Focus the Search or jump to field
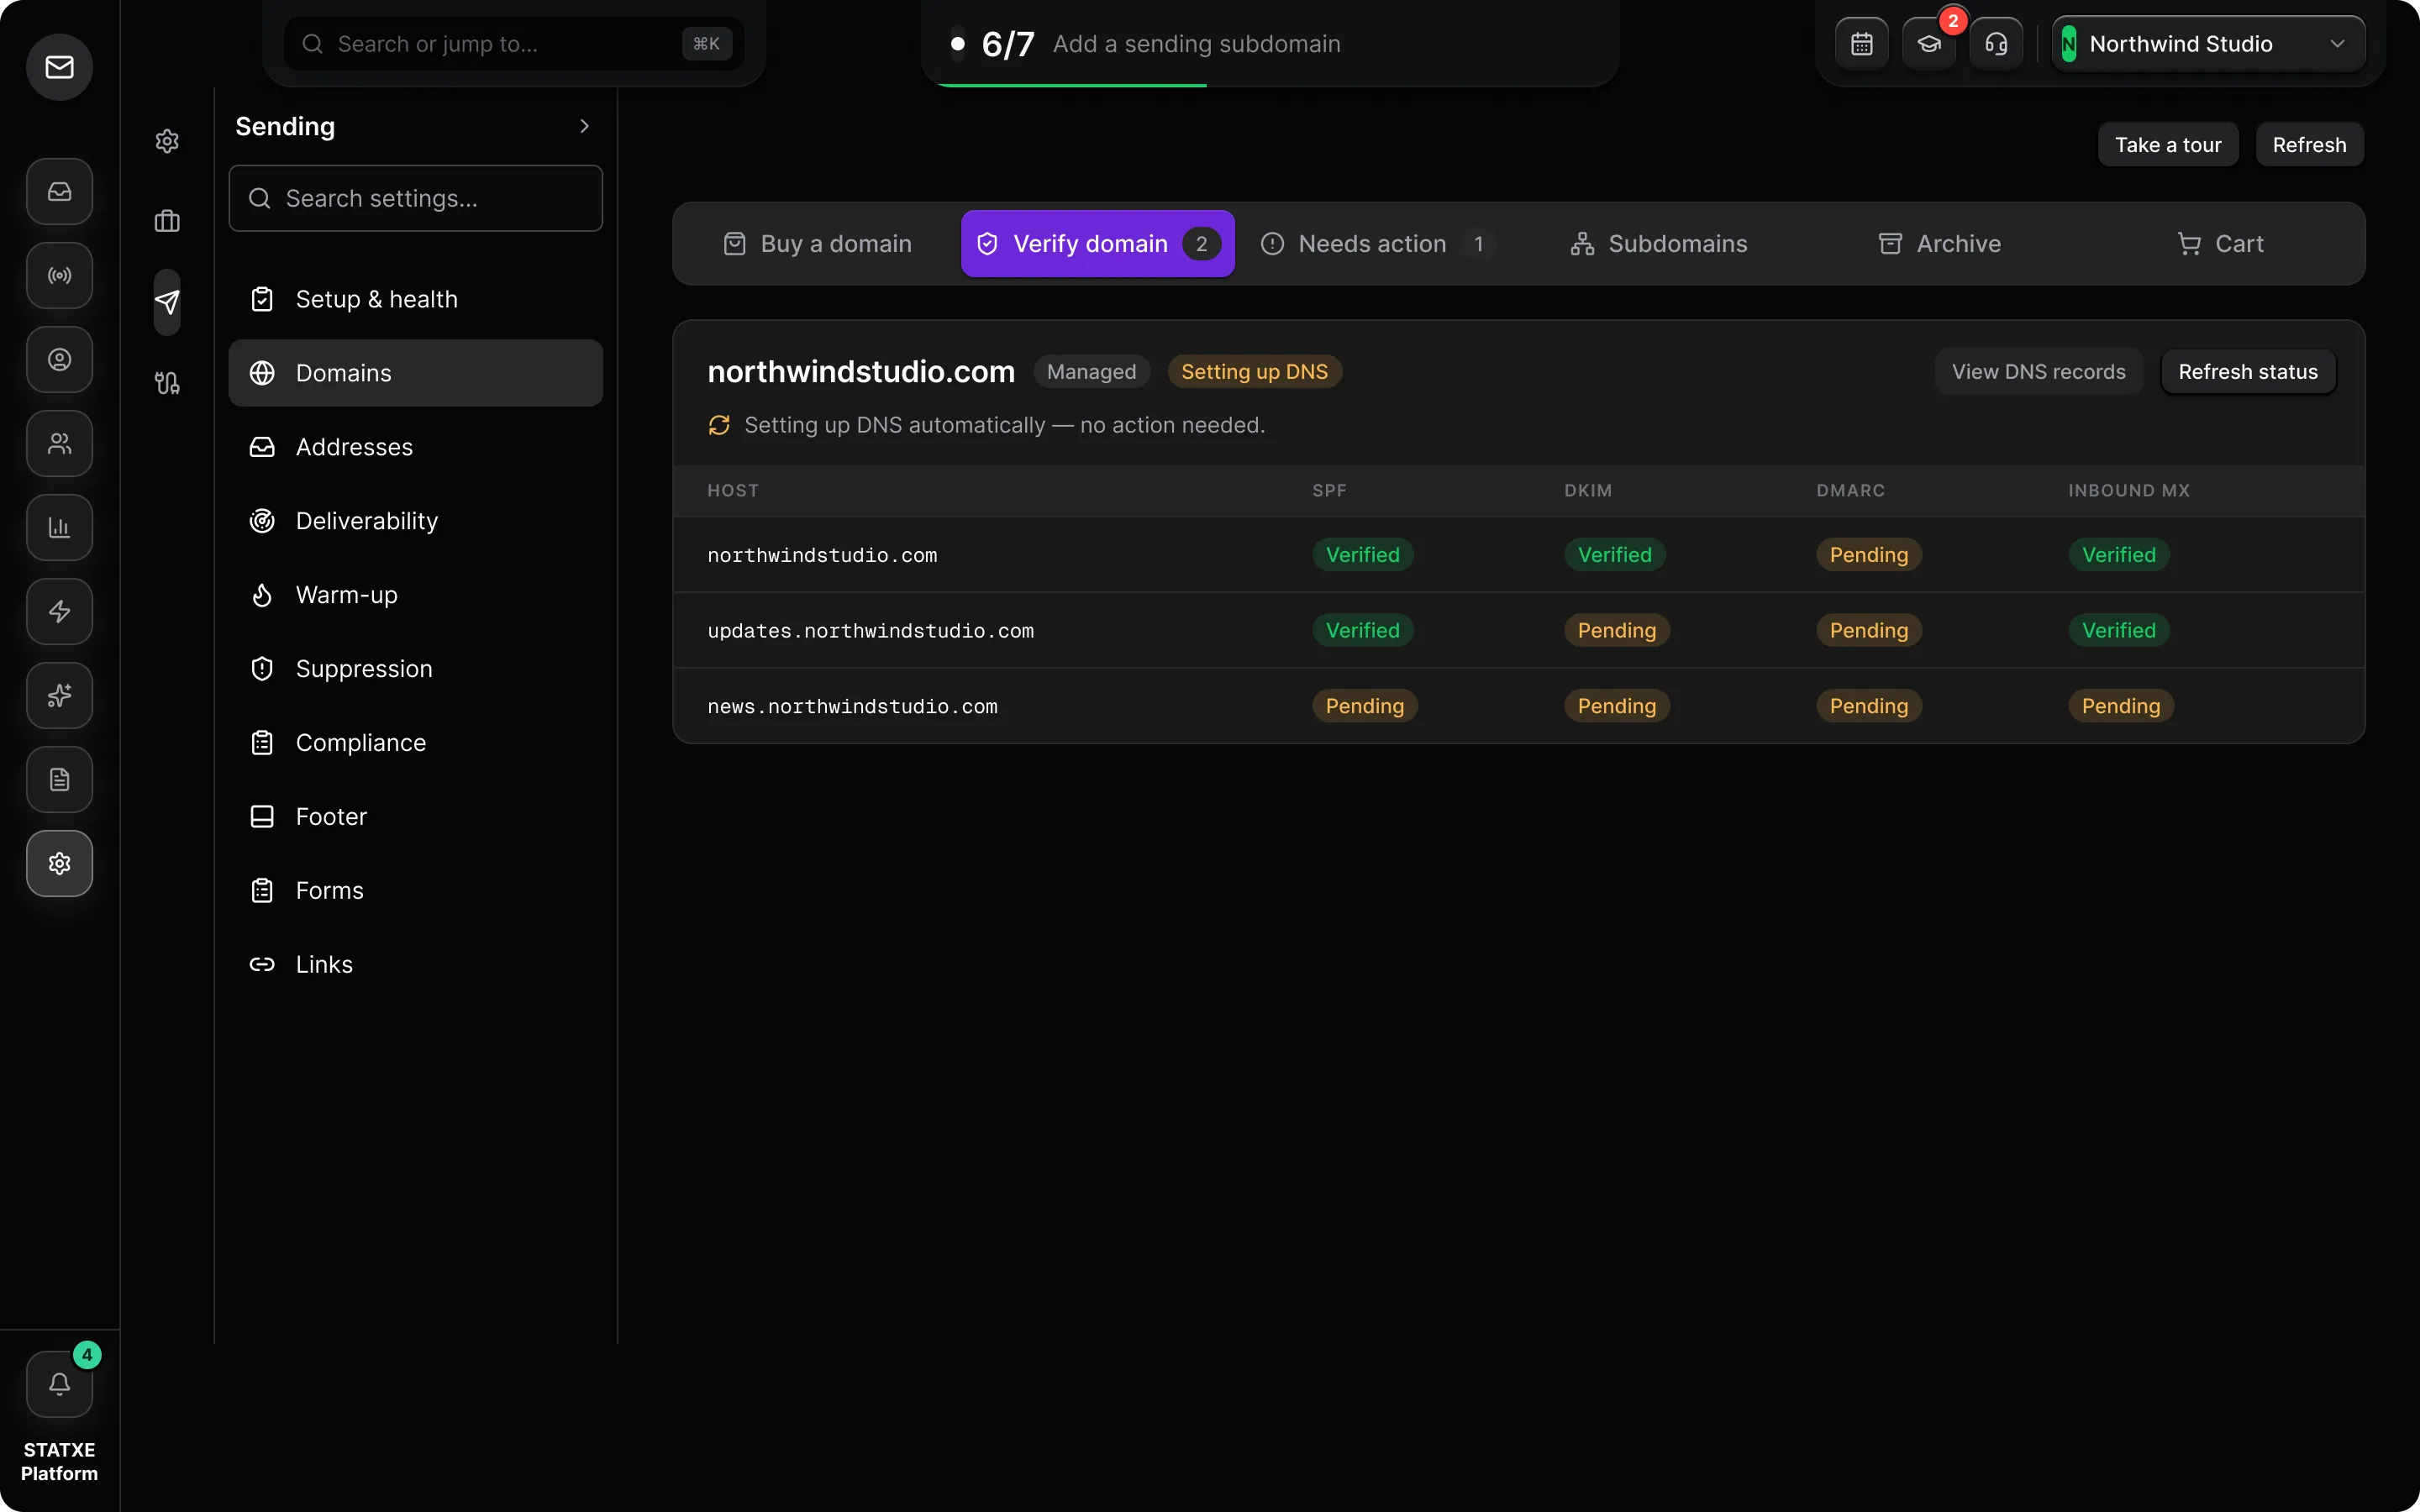The height and width of the screenshot is (1512, 2420). coord(514,44)
